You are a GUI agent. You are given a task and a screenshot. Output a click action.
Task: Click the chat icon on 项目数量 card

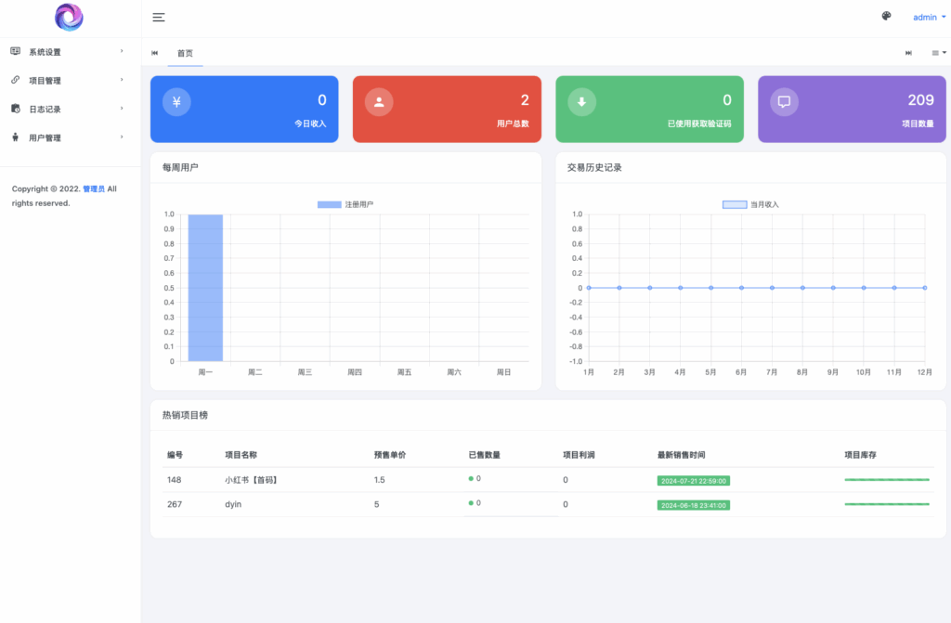tap(784, 102)
